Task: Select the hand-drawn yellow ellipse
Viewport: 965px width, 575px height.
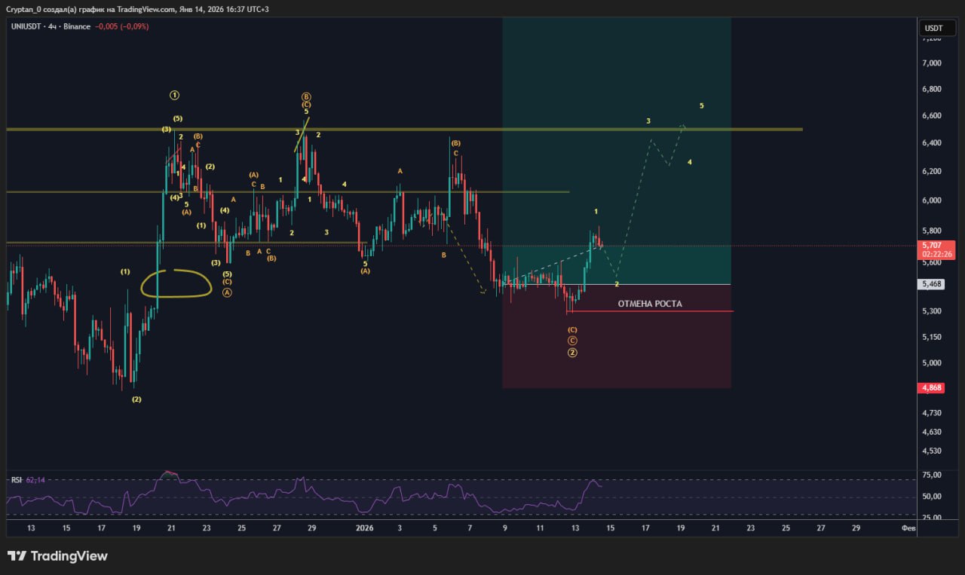Action: pyautogui.click(x=176, y=283)
